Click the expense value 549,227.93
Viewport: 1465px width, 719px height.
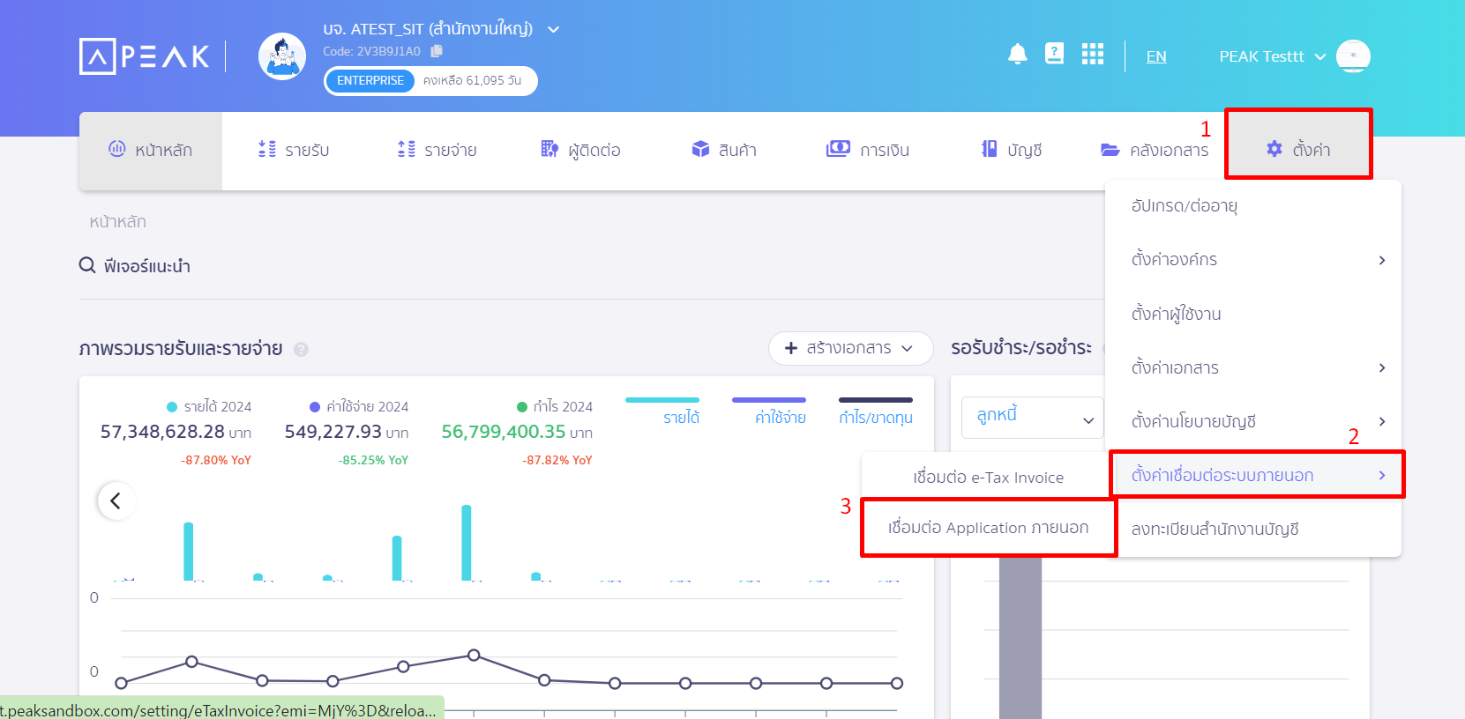pyautogui.click(x=333, y=432)
